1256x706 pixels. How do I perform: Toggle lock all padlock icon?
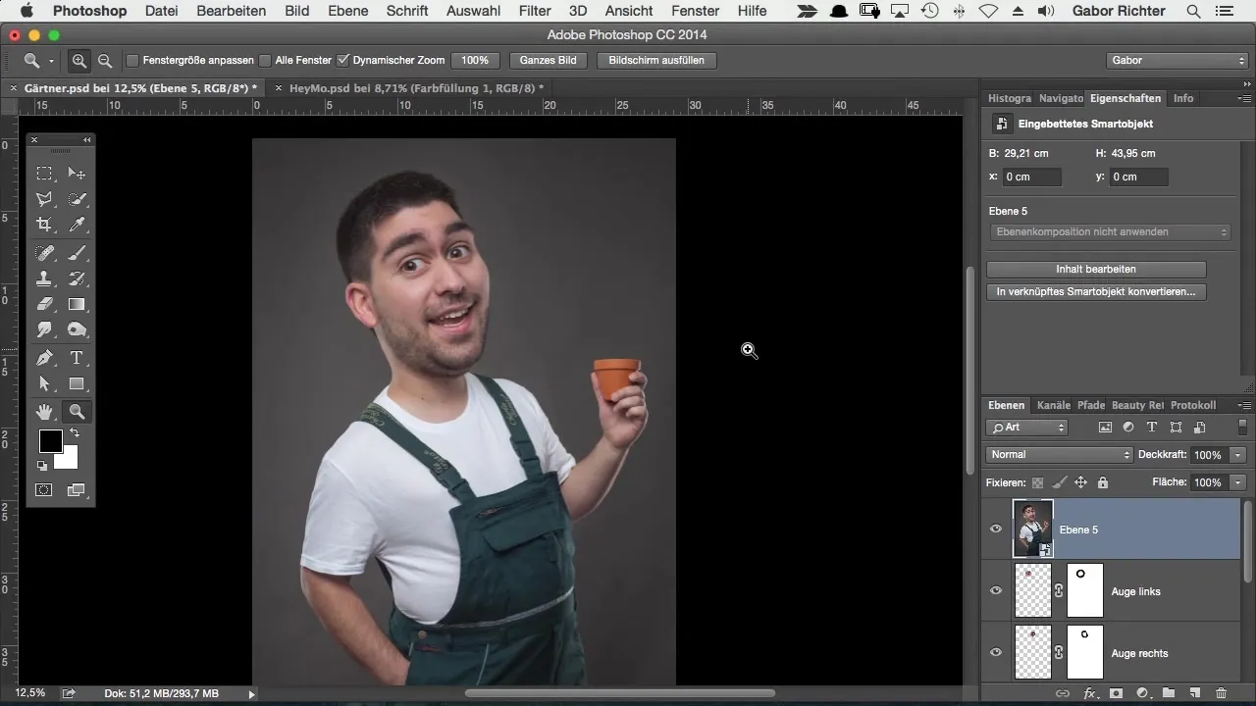point(1103,482)
